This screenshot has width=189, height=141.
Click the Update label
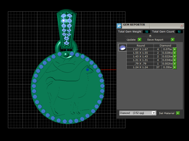[131, 40]
